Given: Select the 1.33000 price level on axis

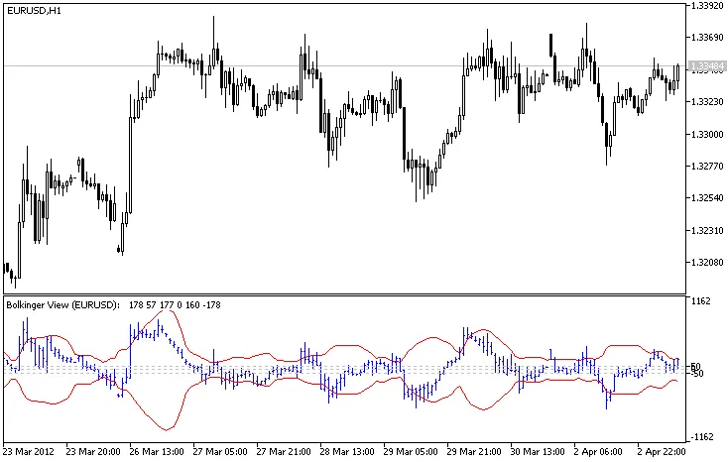Looking at the screenshot, I should [707, 134].
